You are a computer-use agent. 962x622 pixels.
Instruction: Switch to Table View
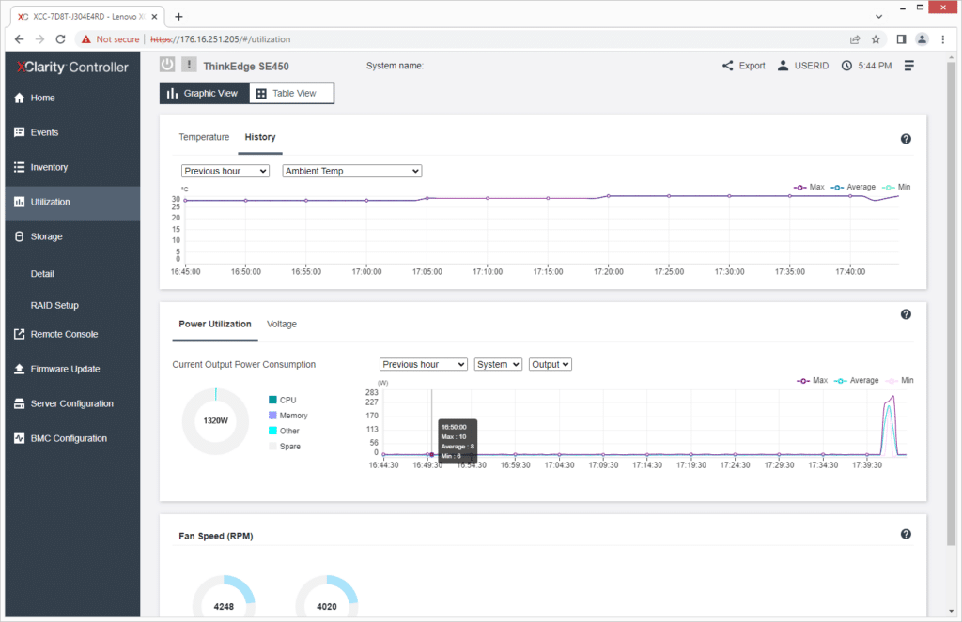click(x=291, y=93)
